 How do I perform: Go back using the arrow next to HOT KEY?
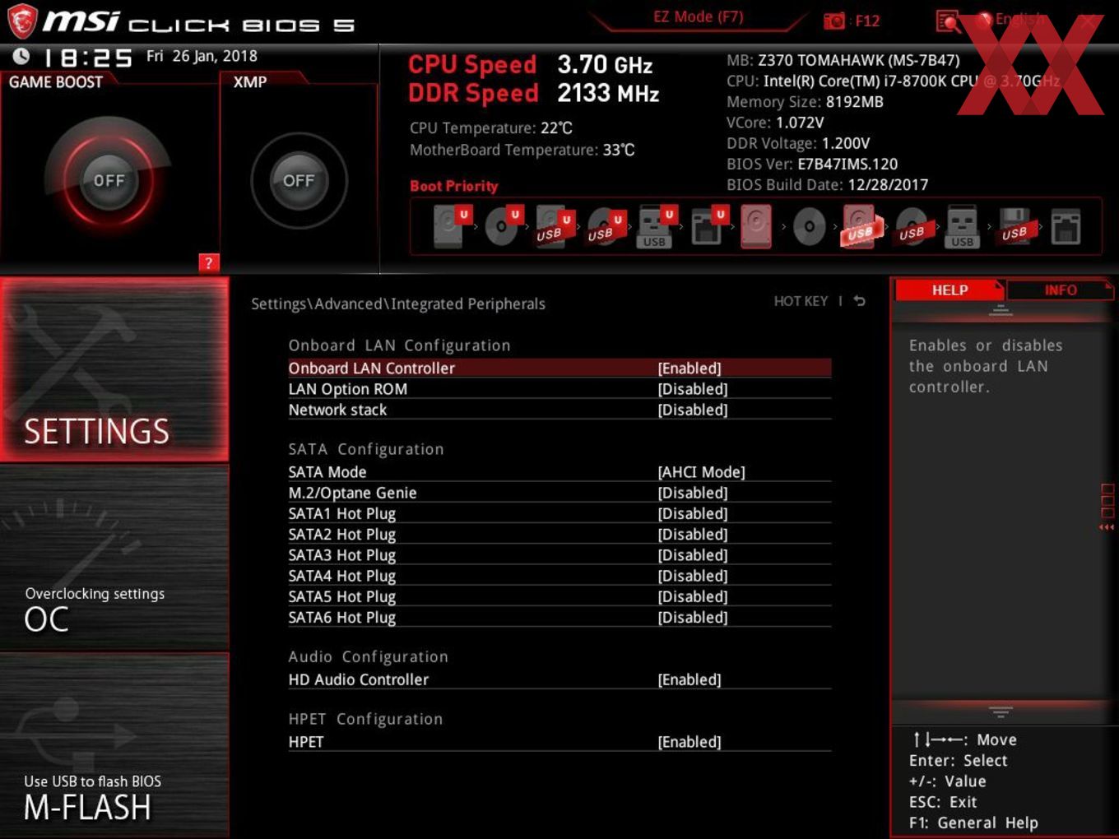click(x=860, y=301)
